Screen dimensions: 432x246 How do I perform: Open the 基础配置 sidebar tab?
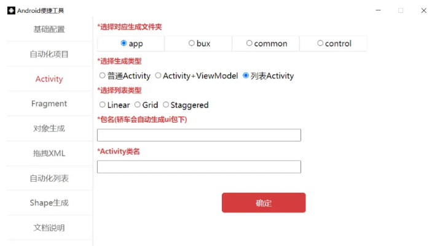point(49,29)
